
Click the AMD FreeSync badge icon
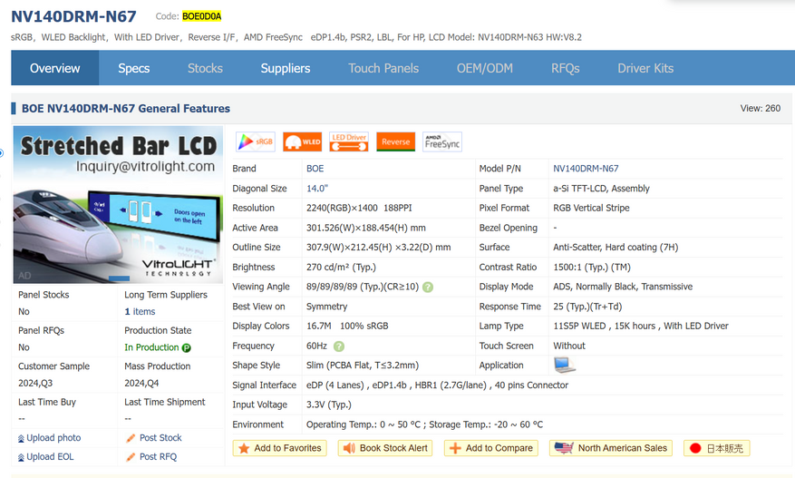442,142
